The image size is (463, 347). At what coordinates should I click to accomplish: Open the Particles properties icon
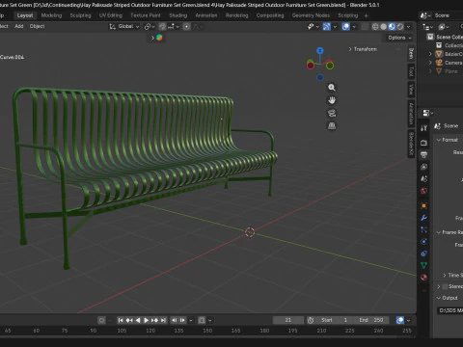[423, 229]
